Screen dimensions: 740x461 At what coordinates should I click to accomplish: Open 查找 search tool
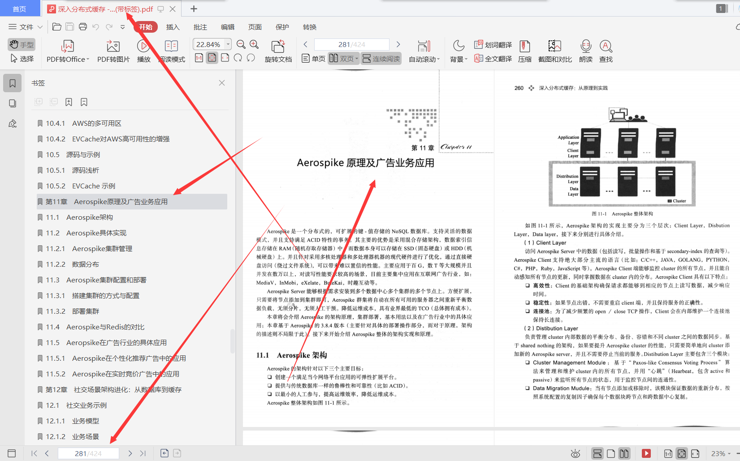point(606,51)
